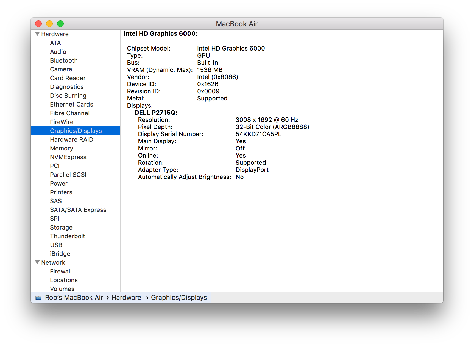Select Firewall under Network
The image size is (474, 347).
pos(61,271)
